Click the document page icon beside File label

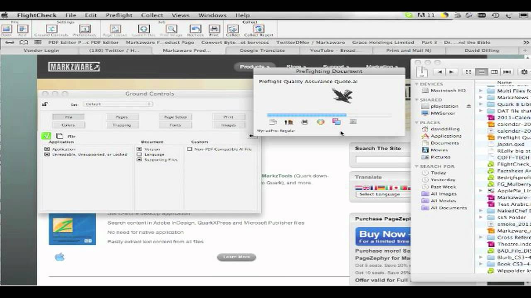(60, 136)
